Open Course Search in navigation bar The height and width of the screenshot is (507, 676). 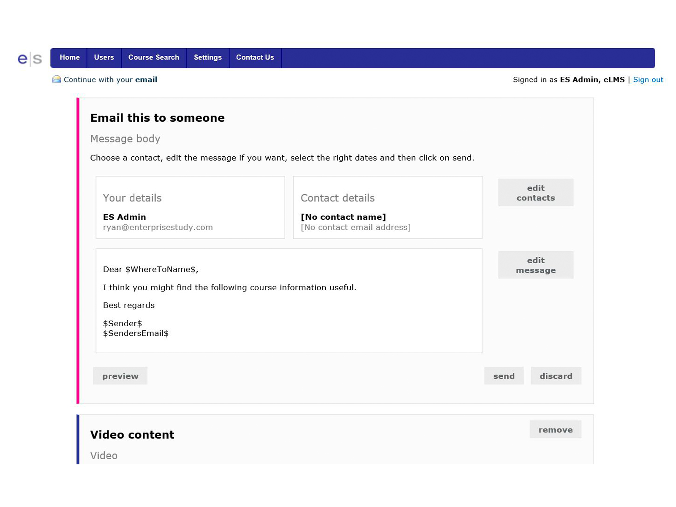[x=154, y=57]
